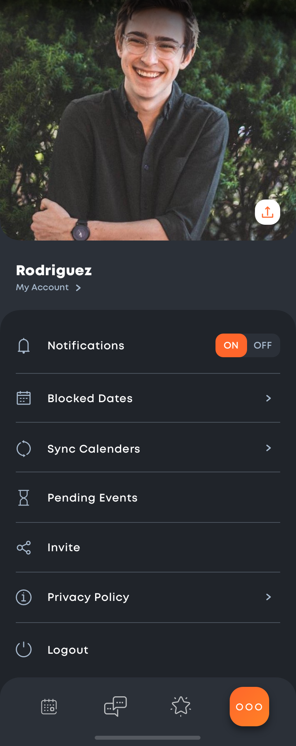Image resolution: width=296 pixels, height=746 pixels.
Task: Click the Sync Calenders refresh icon
Action: [x=24, y=449]
